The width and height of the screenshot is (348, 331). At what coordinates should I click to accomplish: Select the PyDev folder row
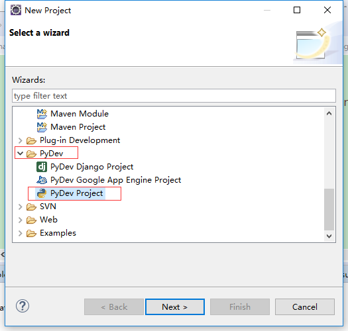coord(51,154)
